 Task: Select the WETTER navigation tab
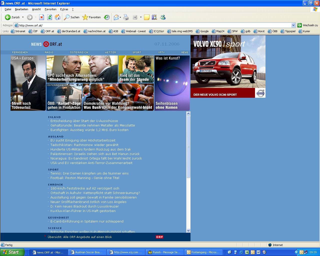(110, 52)
